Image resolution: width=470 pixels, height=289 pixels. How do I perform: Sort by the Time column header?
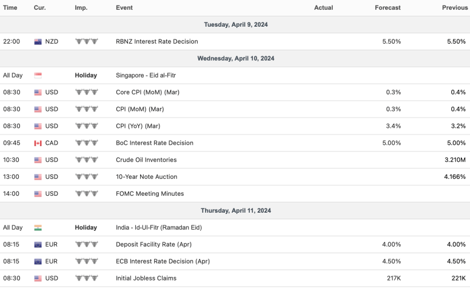pyautogui.click(x=10, y=8)
